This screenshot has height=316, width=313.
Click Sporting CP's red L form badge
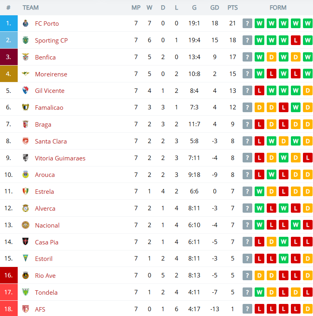tap(296, 40)
